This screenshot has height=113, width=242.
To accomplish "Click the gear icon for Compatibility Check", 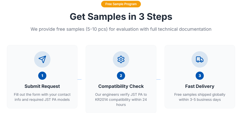I will (121, 59).
